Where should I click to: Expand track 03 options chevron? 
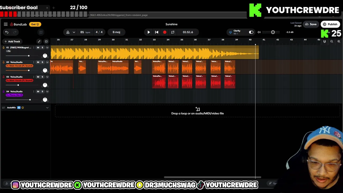pos(47,77)
